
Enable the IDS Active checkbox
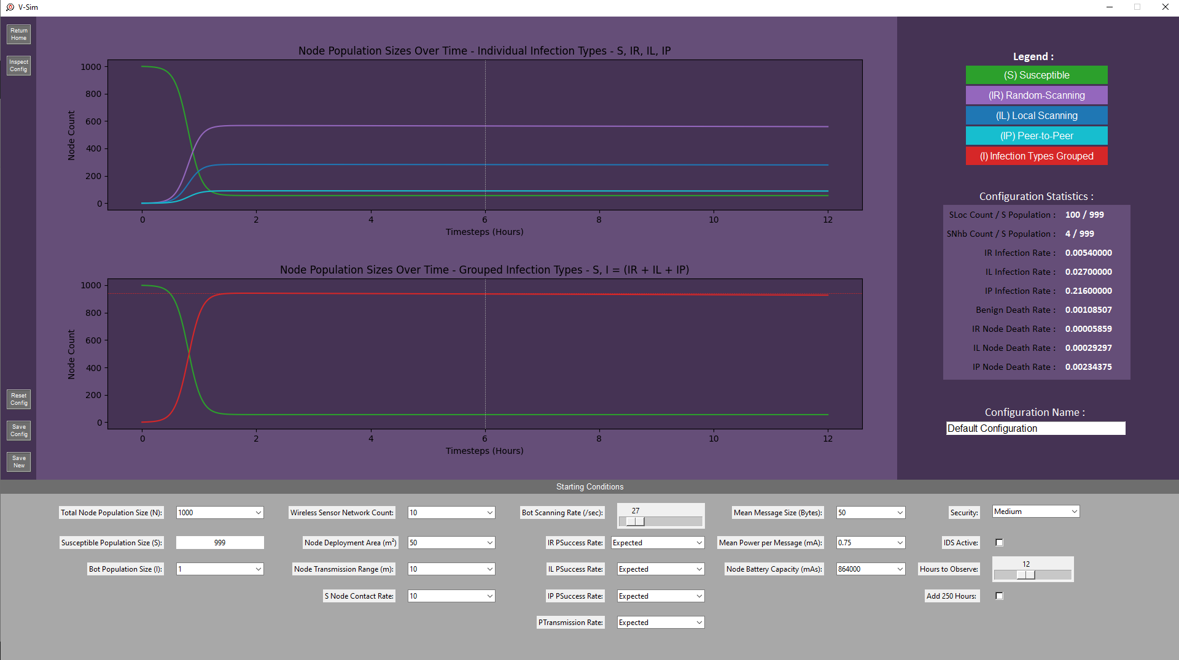coord(999,542)
